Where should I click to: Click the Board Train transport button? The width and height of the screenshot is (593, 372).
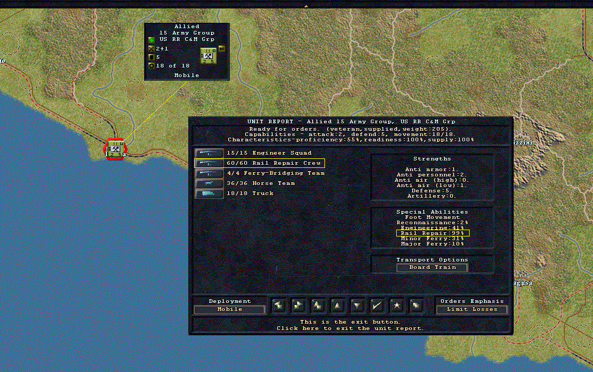[432, 267]
